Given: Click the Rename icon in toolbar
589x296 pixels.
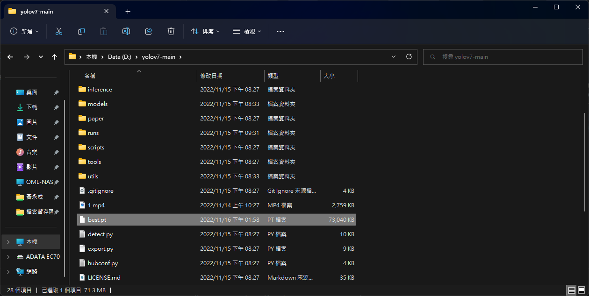Looking at the screenshot, I should click(126, 31).
